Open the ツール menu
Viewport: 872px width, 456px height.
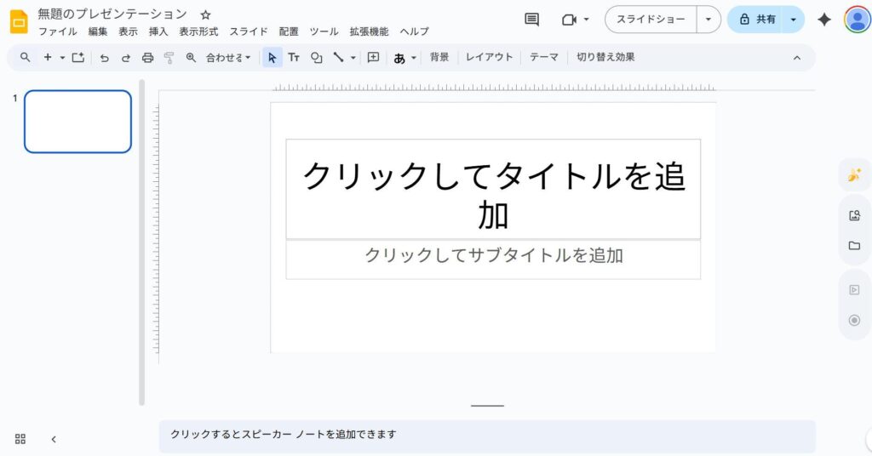click(324, 31)
